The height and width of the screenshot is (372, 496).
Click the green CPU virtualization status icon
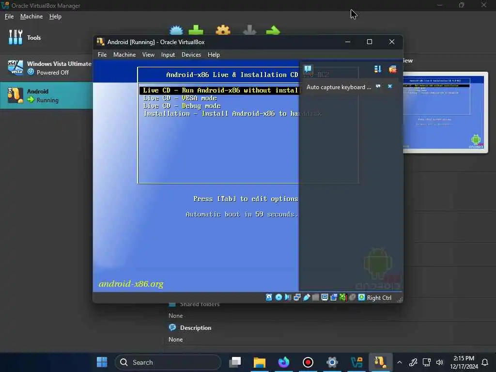[343, 297]
